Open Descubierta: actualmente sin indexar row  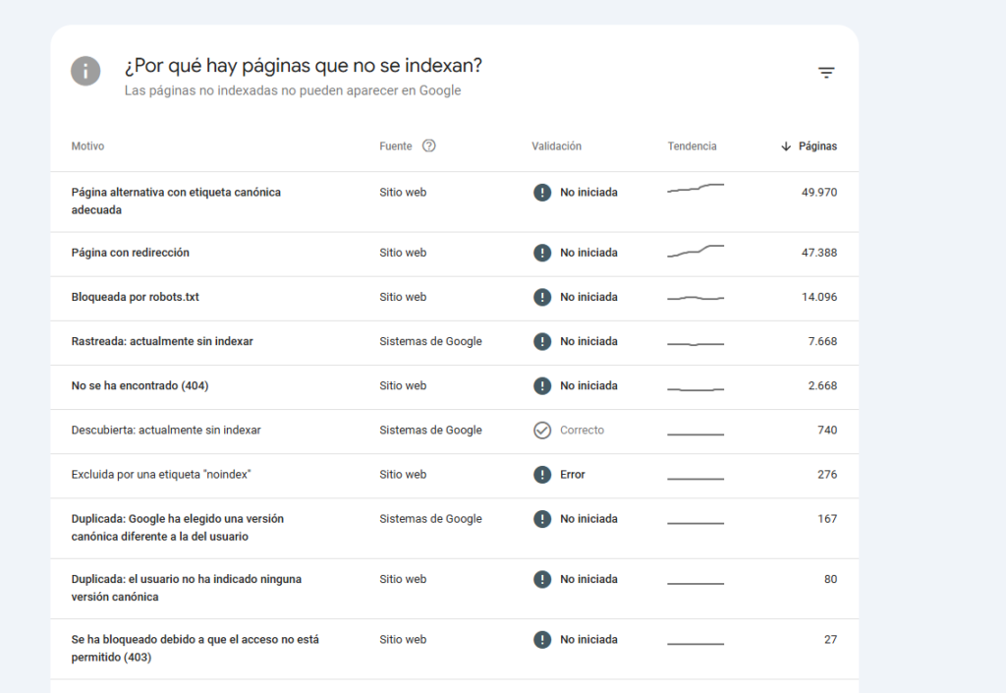tap(166, 431)
